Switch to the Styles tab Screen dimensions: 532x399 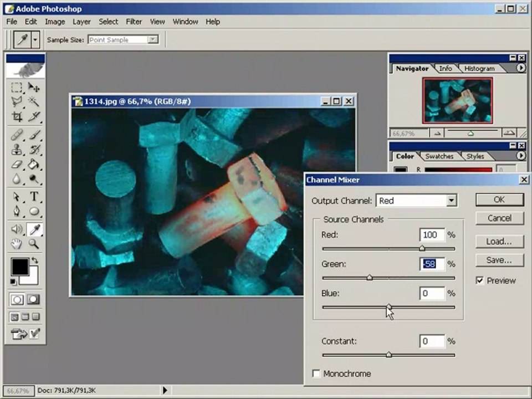pos(475,156)
